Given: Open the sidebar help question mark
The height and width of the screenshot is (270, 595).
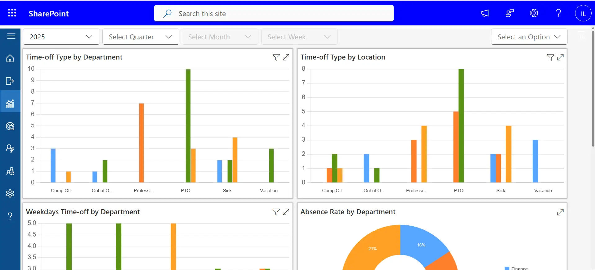Looking at the screenshot, I should pos(10,216).
